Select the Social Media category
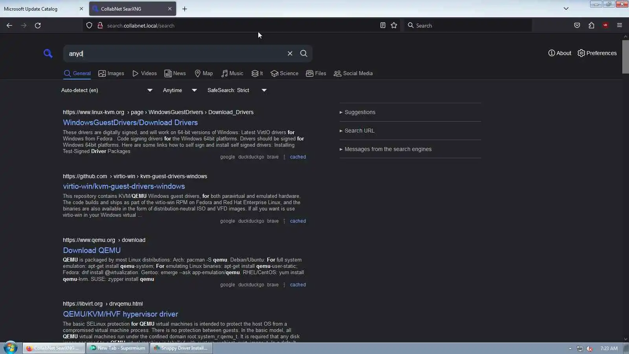The width and height of the screenshot is (629, 354). [353, 74]
